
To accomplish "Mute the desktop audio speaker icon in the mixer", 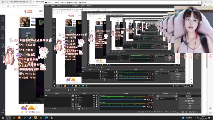I will 148,107.
